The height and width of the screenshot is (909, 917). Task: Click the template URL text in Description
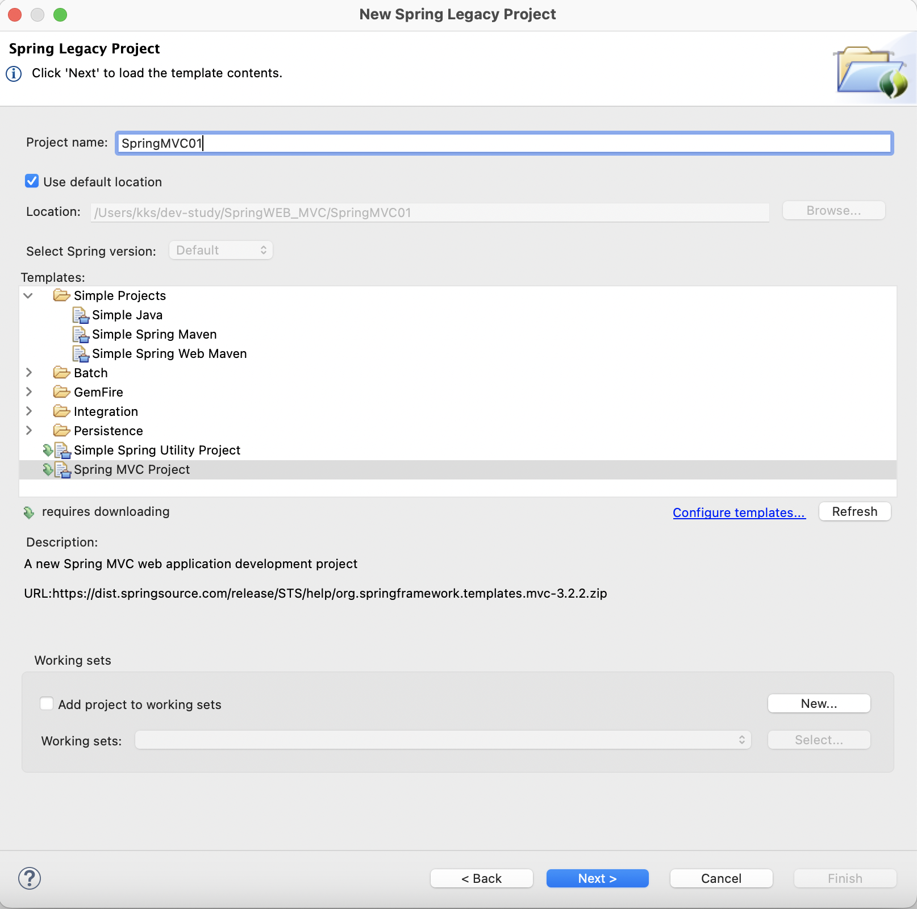pos(315,593)
